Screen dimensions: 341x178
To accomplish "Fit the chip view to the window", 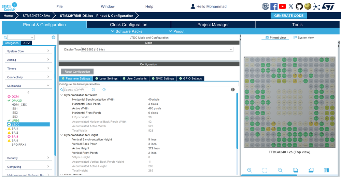I will click(265, 170).
